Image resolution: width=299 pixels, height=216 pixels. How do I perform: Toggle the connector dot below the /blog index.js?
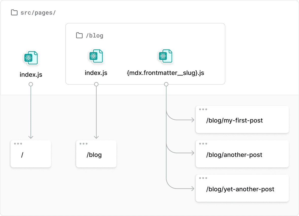point(96,84)
